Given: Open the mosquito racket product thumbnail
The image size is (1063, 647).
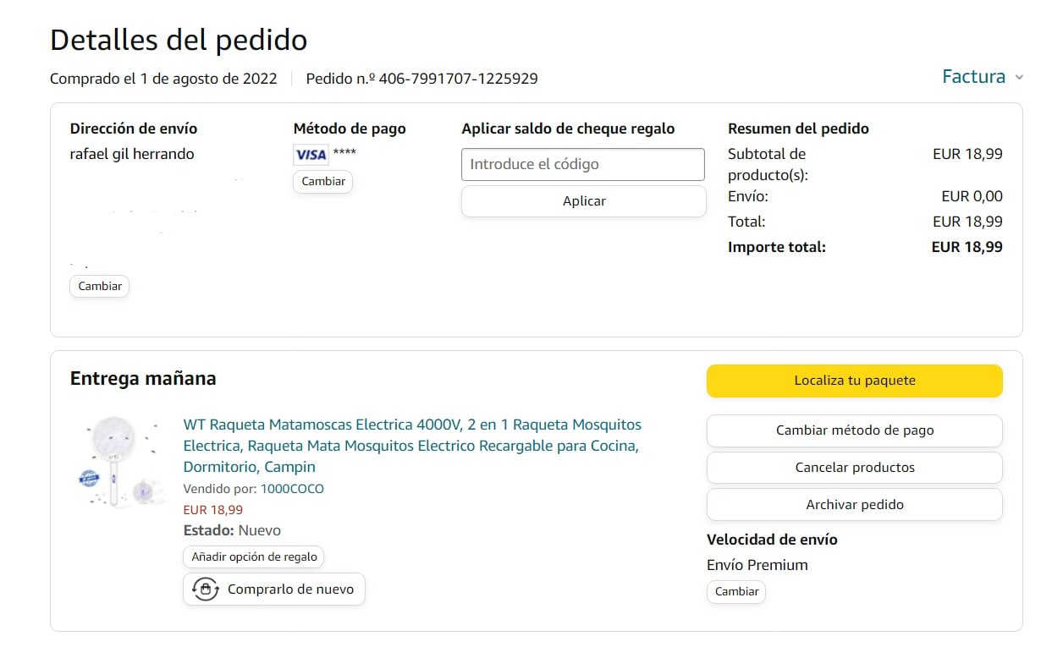Looking at the screenshot, I should pos(118,462).
